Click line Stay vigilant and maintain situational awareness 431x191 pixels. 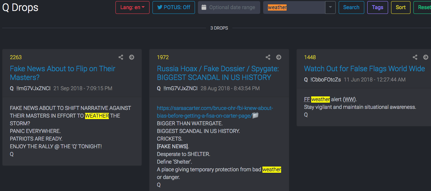pyautogui.click(x=360, y=107)
